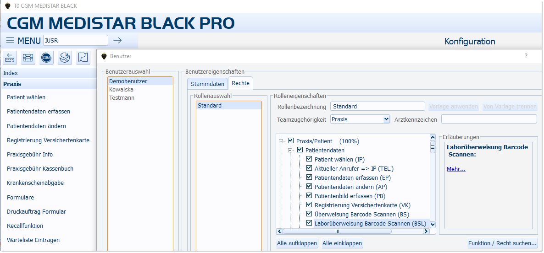
Task: Open Praxisgebühr Kassenbuch in sidebar
Action: [40, 168]
